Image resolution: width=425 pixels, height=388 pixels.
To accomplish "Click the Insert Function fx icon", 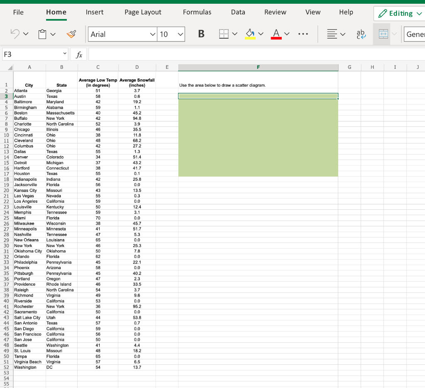I will click(x=78, y=54).
